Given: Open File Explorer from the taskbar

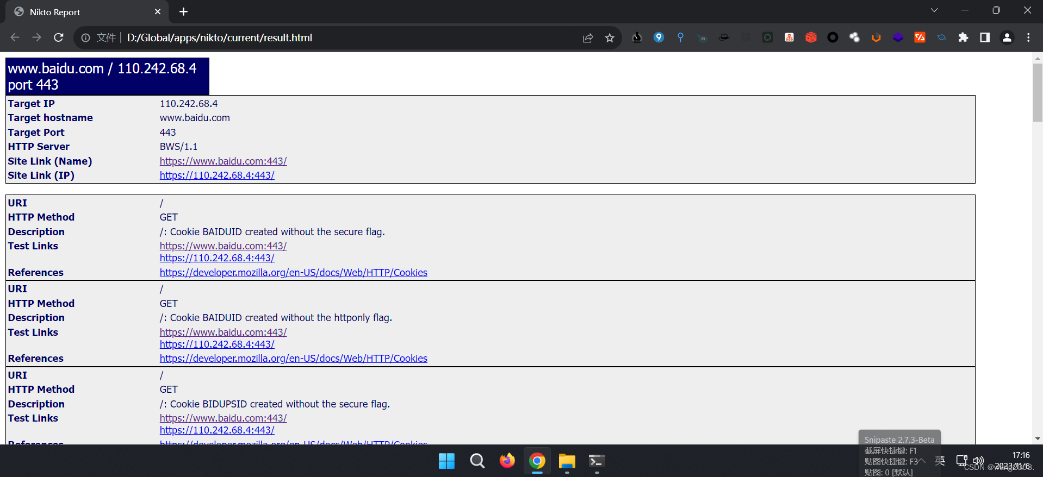Looking at the screenshot, I should (567, 461).
